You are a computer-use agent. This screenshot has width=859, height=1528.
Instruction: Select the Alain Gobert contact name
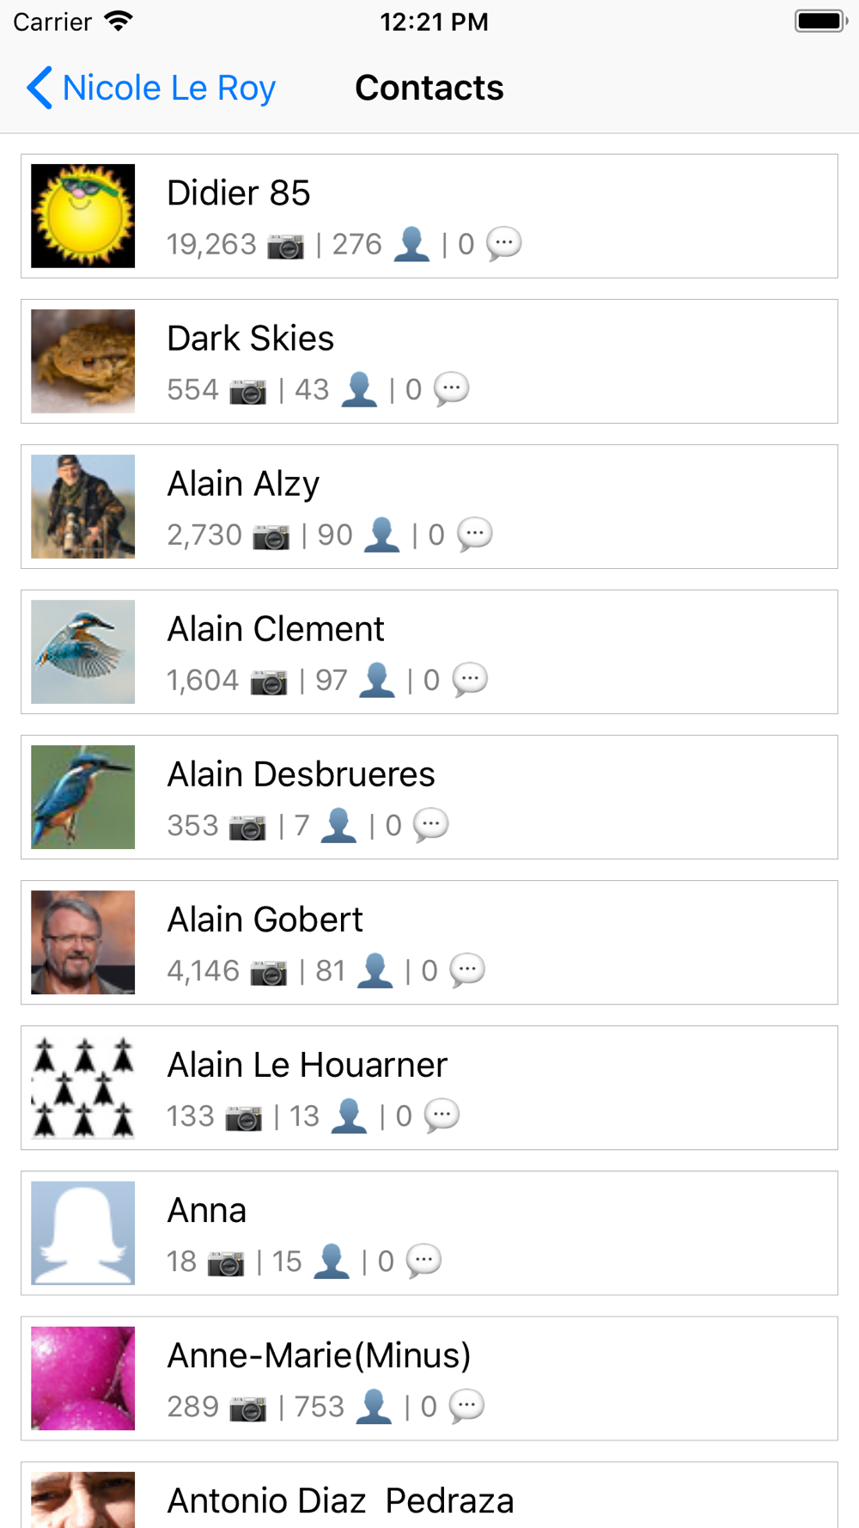tap(265, 920)
